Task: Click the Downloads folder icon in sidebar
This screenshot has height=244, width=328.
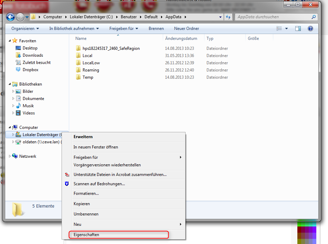Action: (18, 55)
